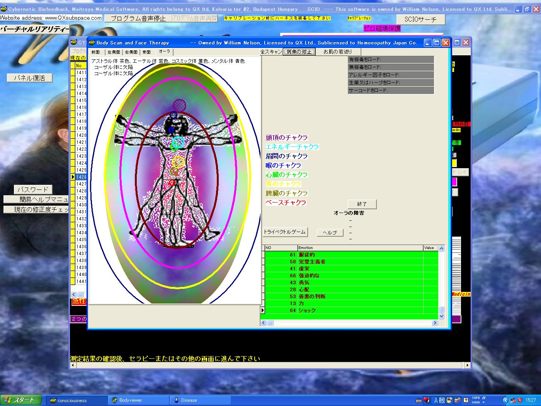
Task: Open 簡易ヘルプマニュアル button
Action: click(x=37, y=200)
